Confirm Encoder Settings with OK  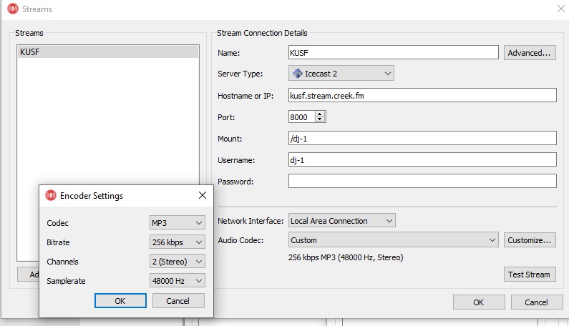pyautogui.click(x=120, y=300)
